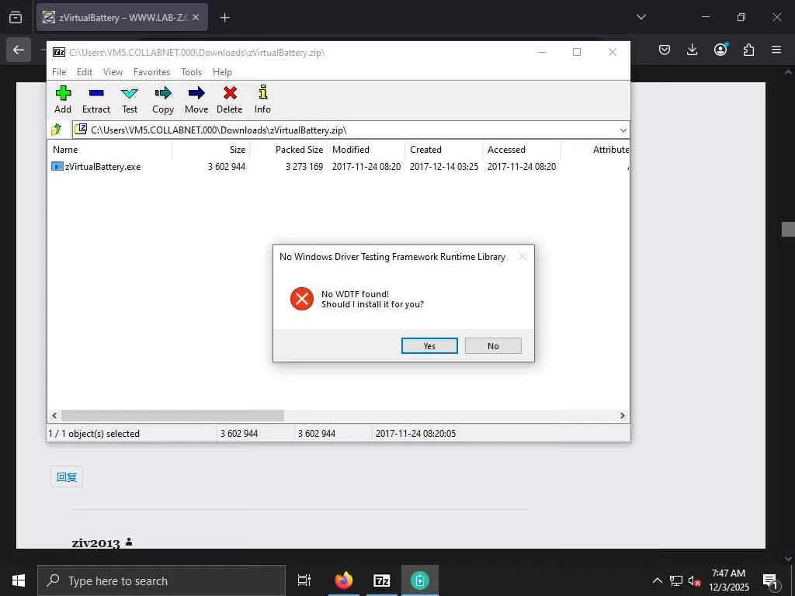
Task: Click the Firefox back arrow button
Action: (19, 50)
